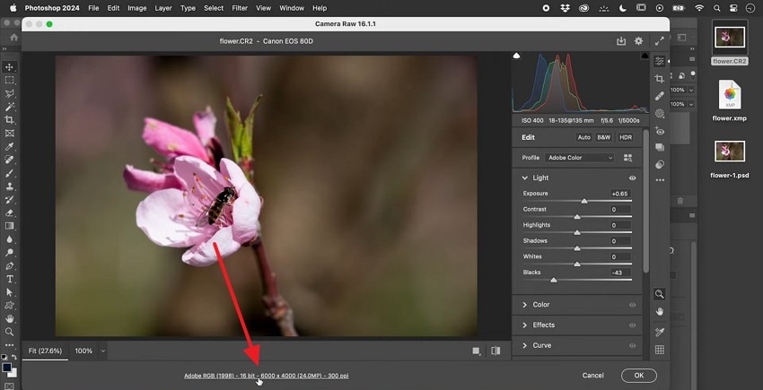Select the Healing tool in Camera Raw
This screenshot has width=763, height=390.
[x=660, y=96]
